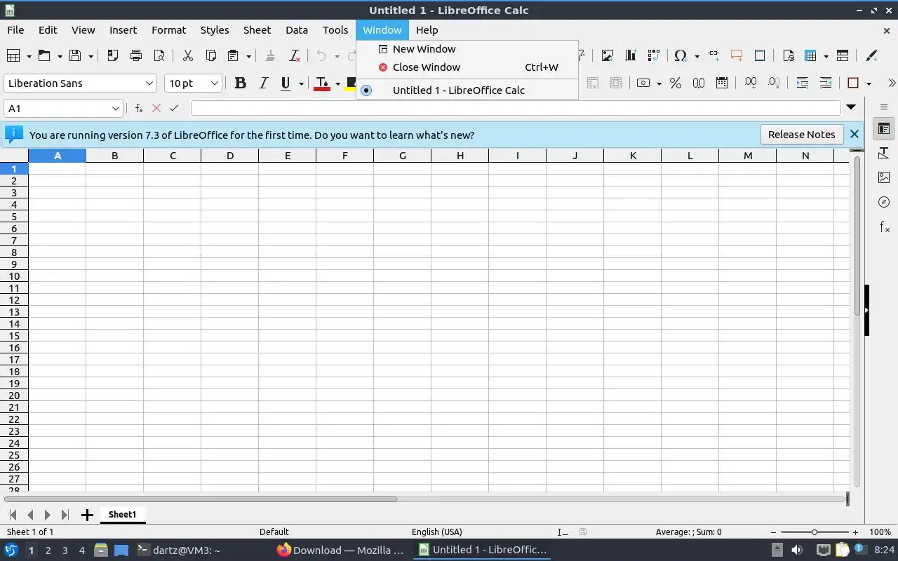Click the Insert Hyperlink icon
The height and width of the screenshot is (561, 898).
point(713,55)
